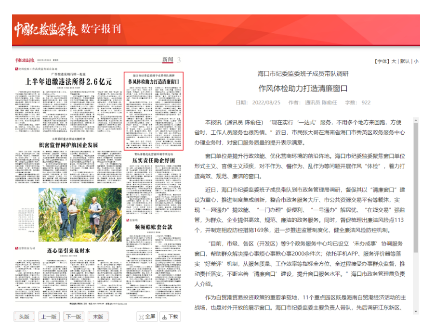Click the 新闻 section label on page header
This screenshot has height=333, width=435.
[x=168, y=60]
